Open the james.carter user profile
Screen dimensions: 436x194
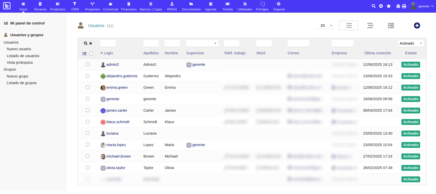click(x=117, y=110)
